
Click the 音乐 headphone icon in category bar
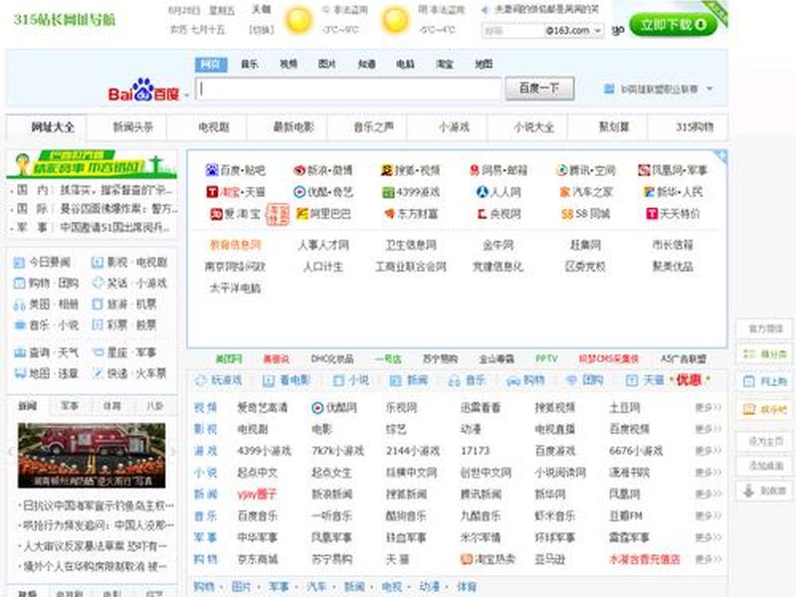click(x=455, y=381)
